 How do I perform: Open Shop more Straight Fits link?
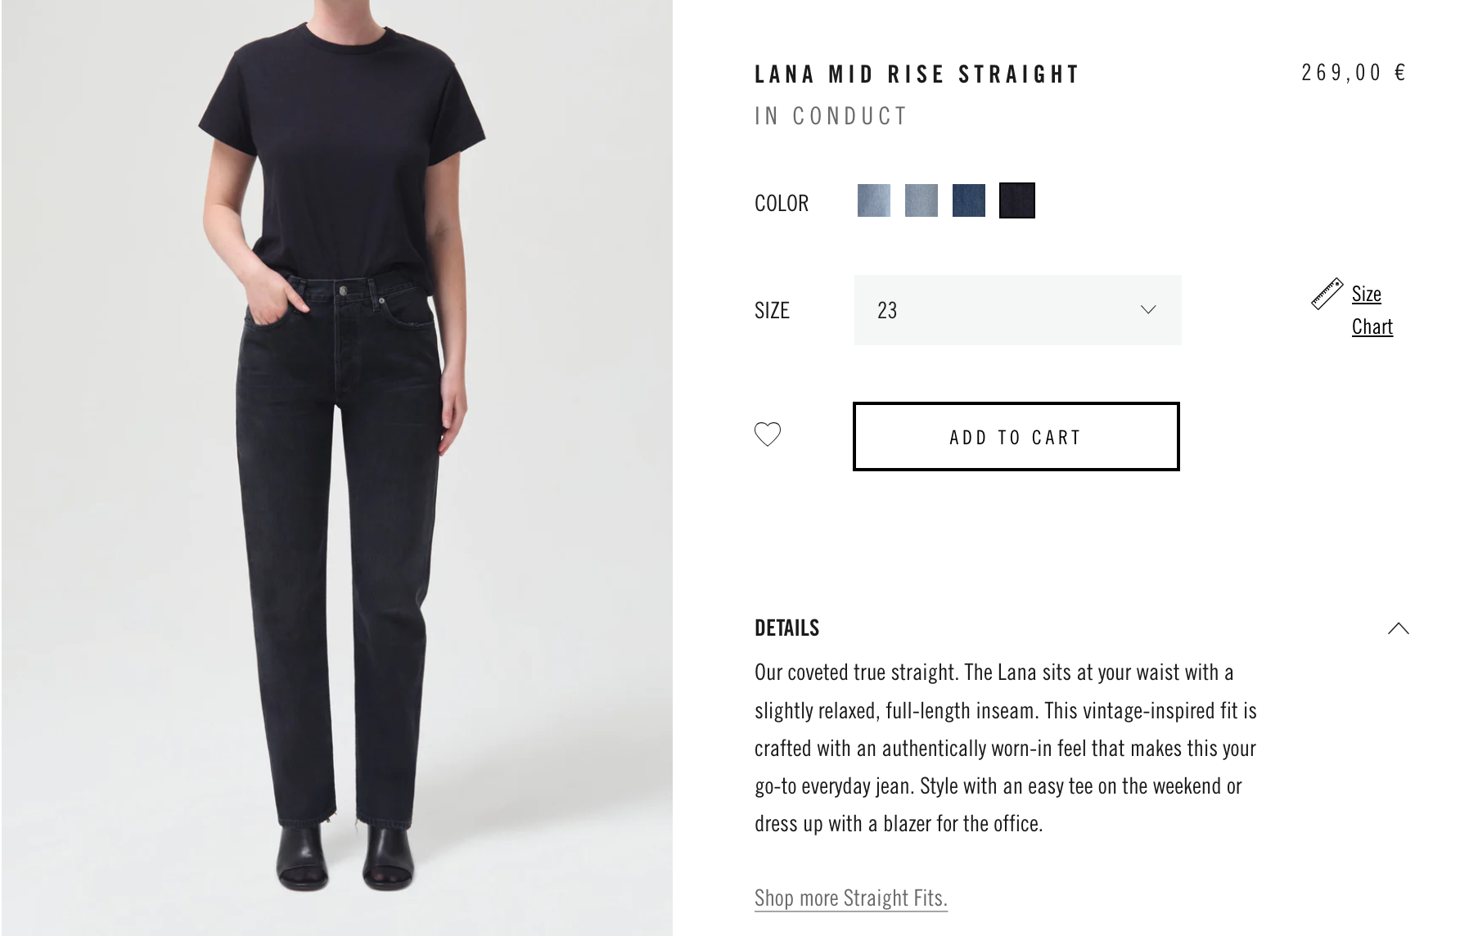pyautogui.click(x=850, y=898)
